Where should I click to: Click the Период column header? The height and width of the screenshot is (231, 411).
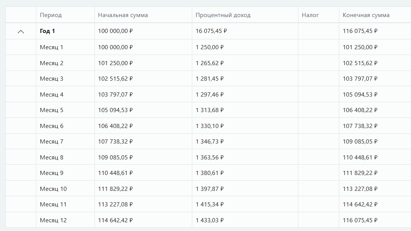tap(51, 15)
